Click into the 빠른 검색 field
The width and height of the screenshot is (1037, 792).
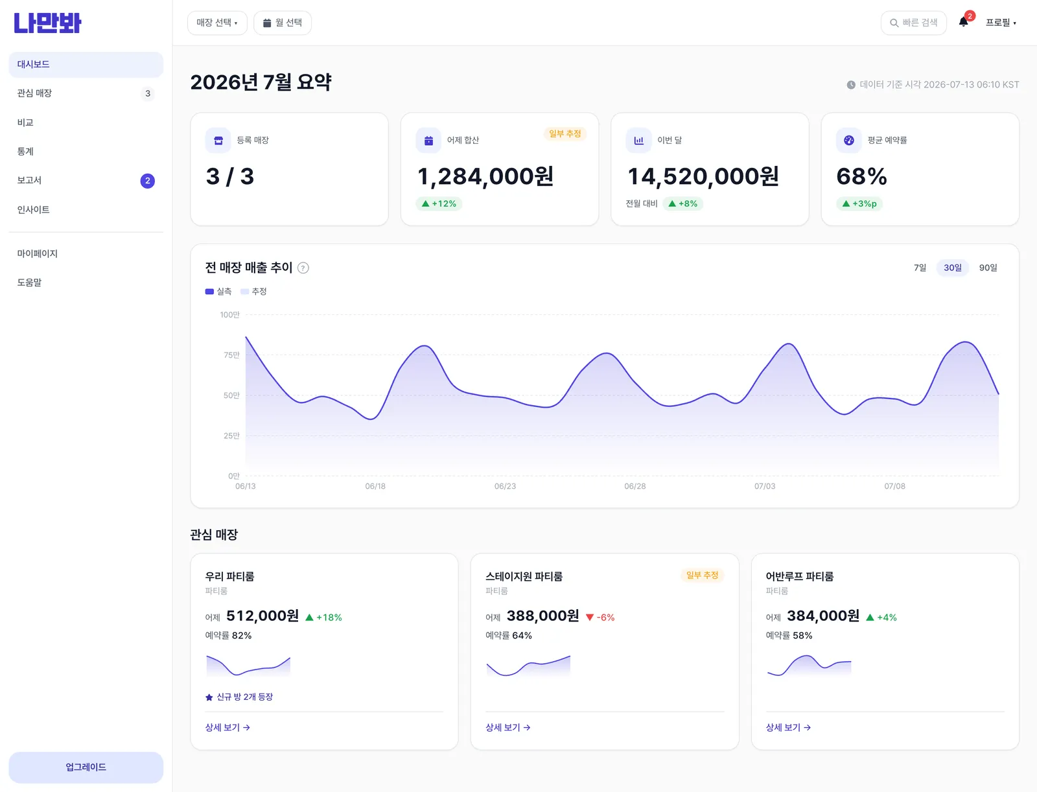(914, 23)
